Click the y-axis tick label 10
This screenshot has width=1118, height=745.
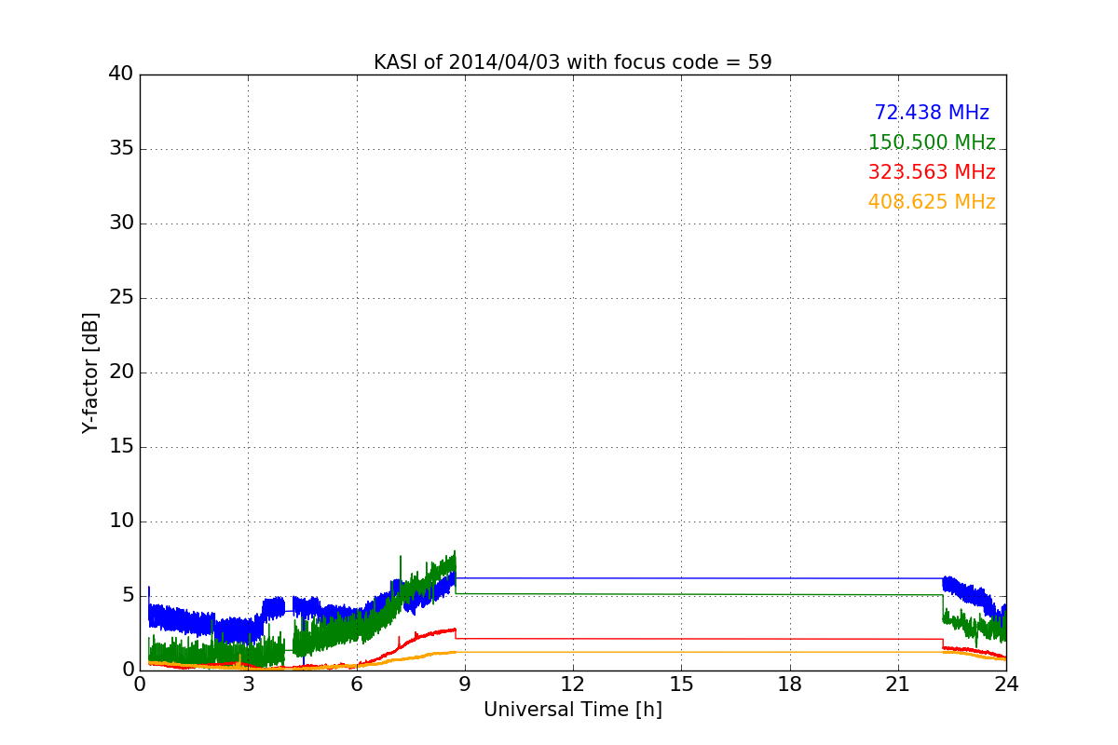[x=121, y=521]
